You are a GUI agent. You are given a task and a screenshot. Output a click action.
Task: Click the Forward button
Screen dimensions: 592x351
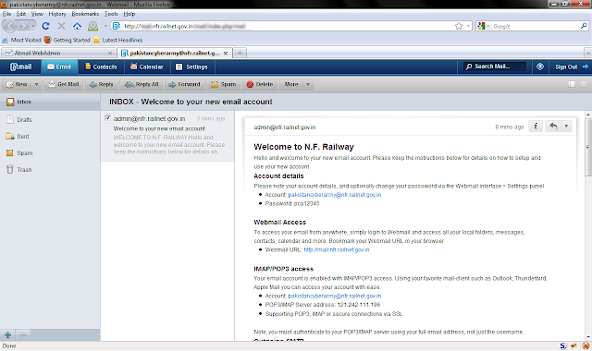coord(185,84)
